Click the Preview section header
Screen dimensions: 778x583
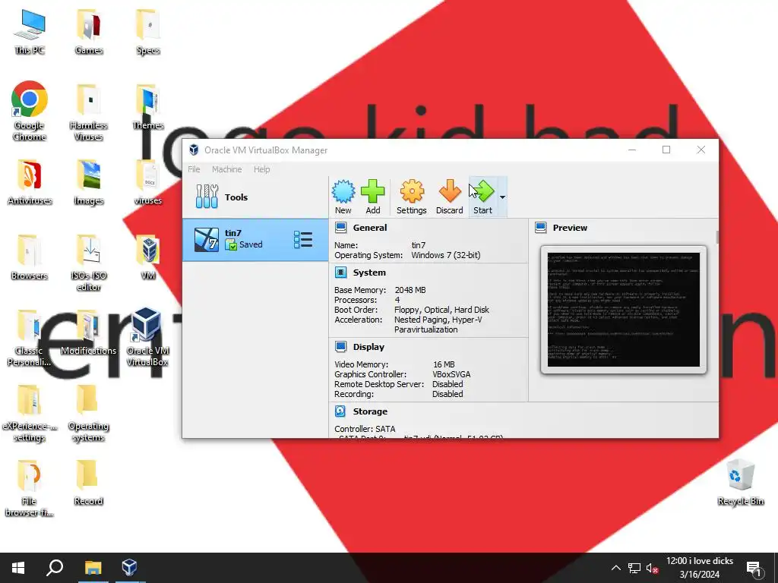[x=570, y=228]
